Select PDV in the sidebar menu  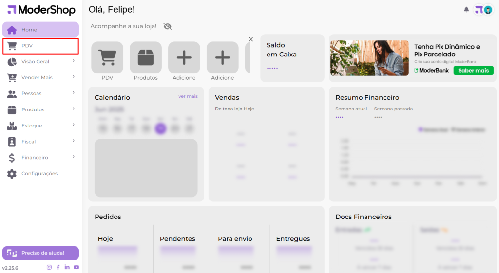pyautogui.click(x=41, y=46)
